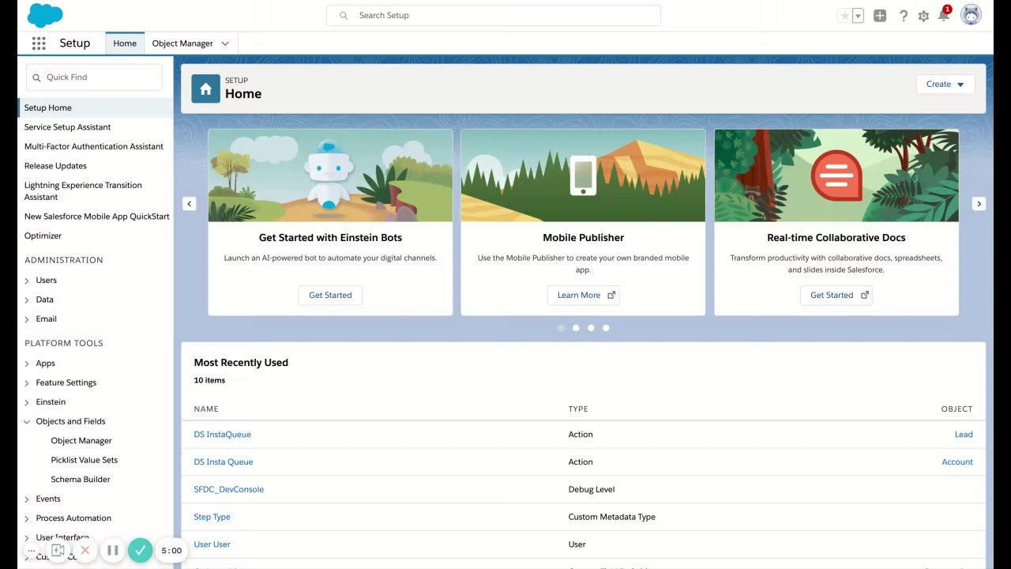1011x569 pixels.
Task: Switch to the Home tab
Action: [125, 43]
